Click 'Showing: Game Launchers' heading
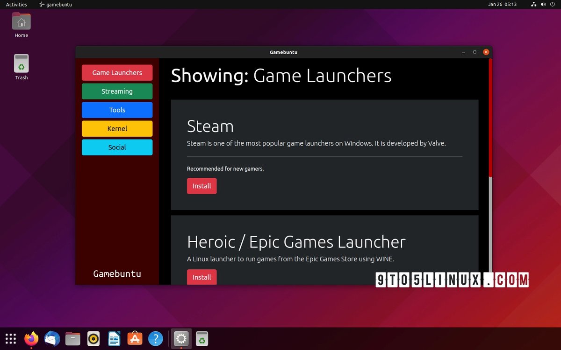 pos(281,76)
